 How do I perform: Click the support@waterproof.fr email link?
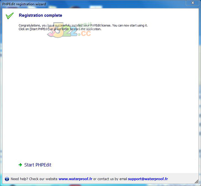pos(148,179)
